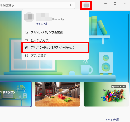Click the payment card icon
The height and width of the screenshot is (122, 130).
pyautogui.click(x=26, y=40)
